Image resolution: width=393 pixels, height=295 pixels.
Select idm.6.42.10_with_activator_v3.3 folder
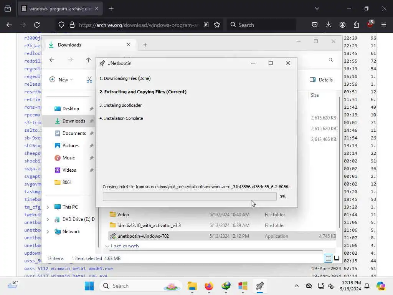(x=222, y=225)
